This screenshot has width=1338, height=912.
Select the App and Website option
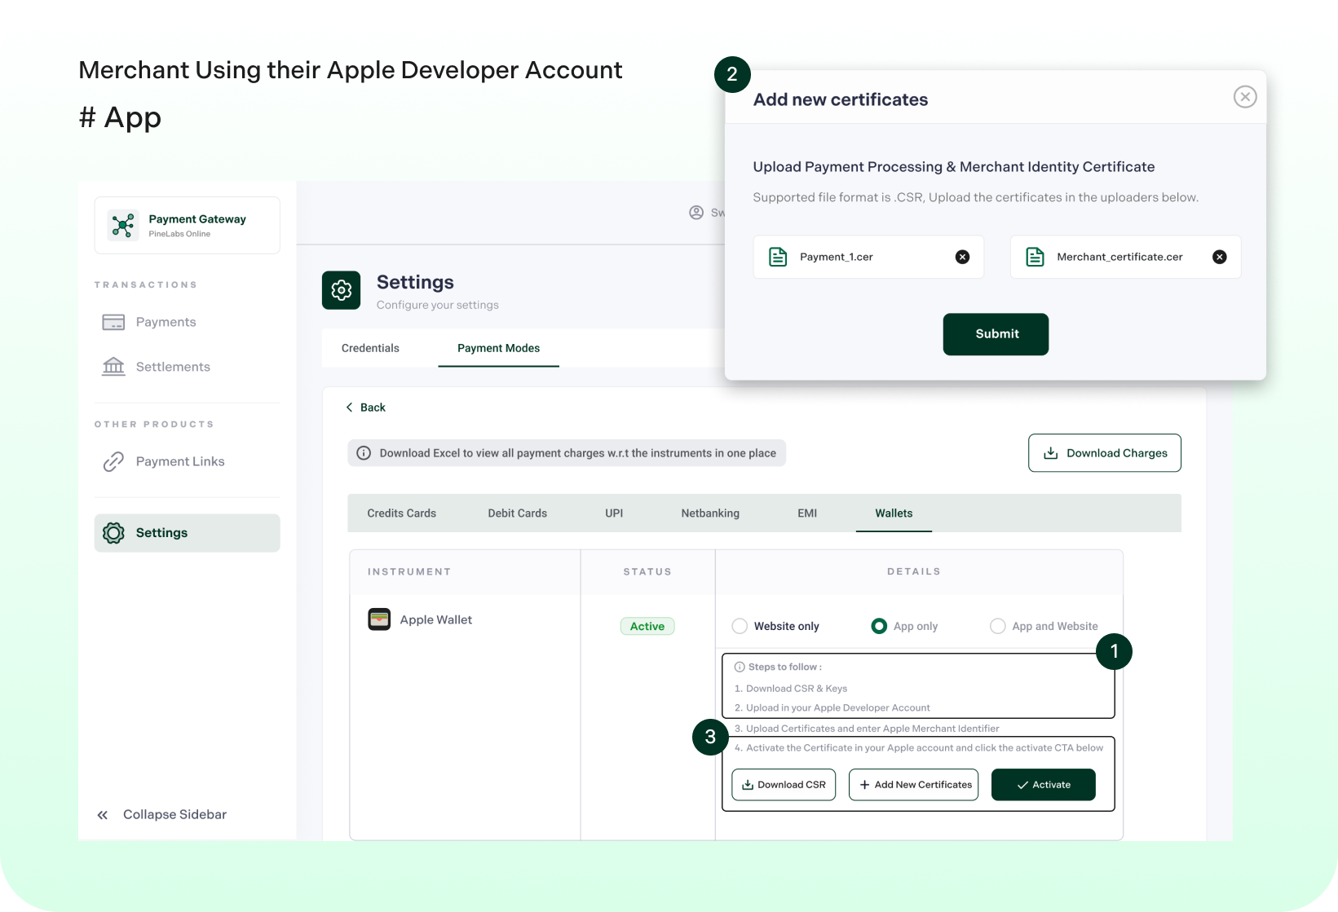(x=997, y=626)
